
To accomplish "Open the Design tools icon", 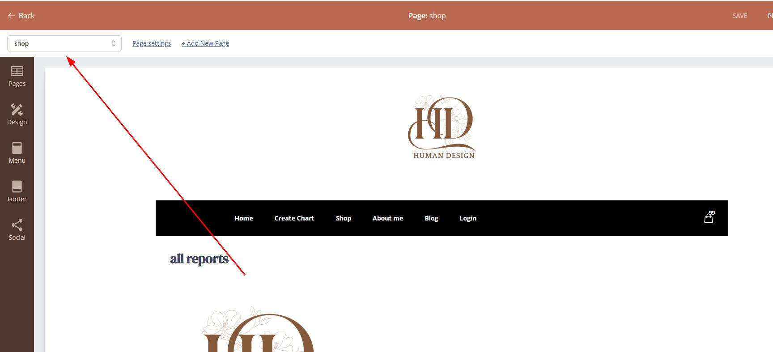I will tap(17, 110).
